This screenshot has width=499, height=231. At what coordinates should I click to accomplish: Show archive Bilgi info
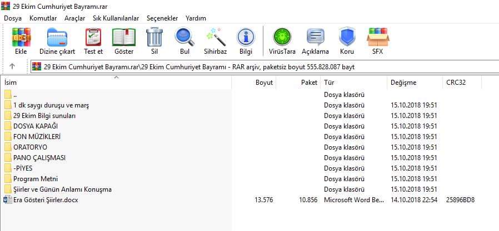click(x=246, y=41)
